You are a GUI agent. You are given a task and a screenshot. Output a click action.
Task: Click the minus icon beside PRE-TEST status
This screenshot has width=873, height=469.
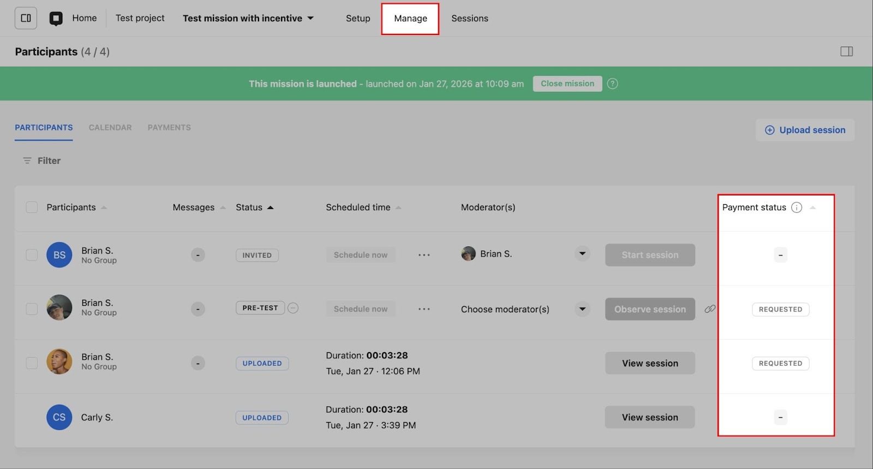click(x=293, y=308)
